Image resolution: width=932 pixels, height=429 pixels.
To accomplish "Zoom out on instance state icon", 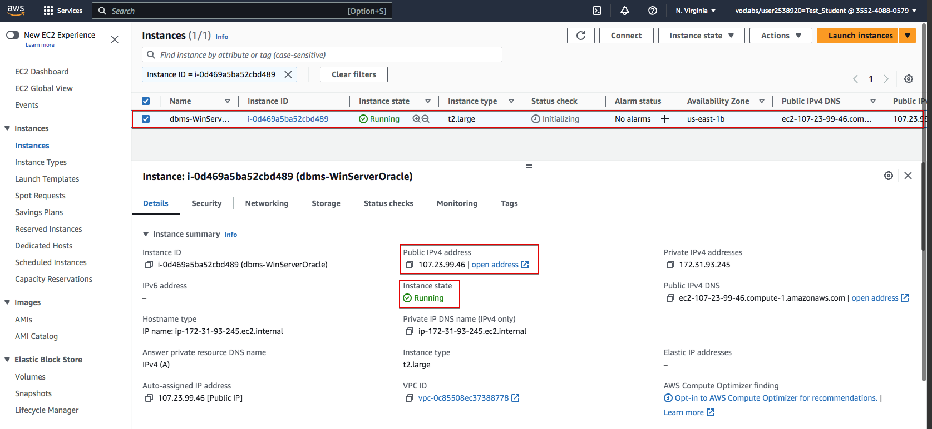I will [x=426, y=119].
